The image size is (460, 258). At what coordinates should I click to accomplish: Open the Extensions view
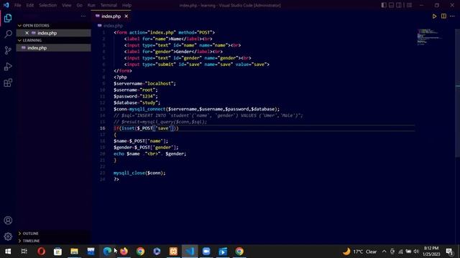click(8, 83)
